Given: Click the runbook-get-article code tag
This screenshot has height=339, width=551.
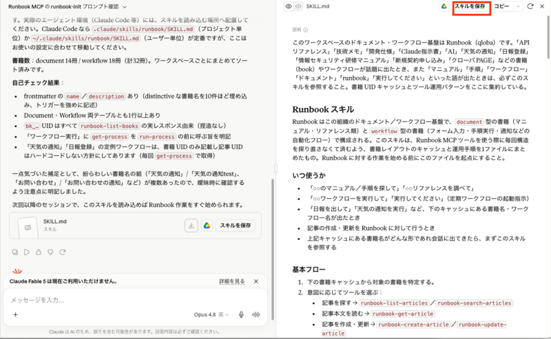Looking at the screenshot, I should [x=403, y=314].
